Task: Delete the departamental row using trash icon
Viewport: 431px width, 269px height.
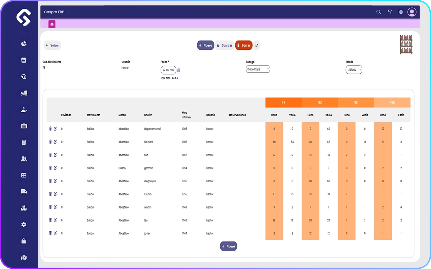Action: coord(51,129)
